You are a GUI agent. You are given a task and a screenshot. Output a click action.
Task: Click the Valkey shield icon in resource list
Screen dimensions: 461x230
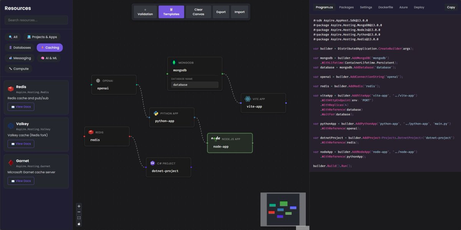click(11, 126)
